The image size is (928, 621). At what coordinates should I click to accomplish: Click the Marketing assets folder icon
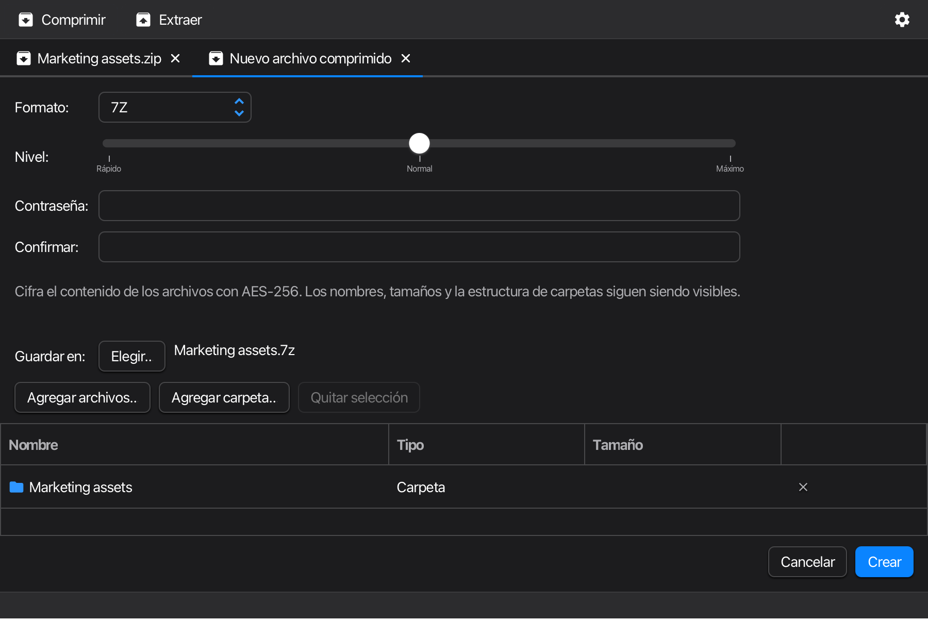point(16,487)
